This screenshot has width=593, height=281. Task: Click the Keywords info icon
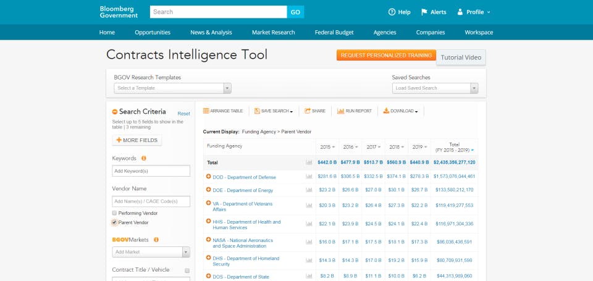[x=144, y=159]
